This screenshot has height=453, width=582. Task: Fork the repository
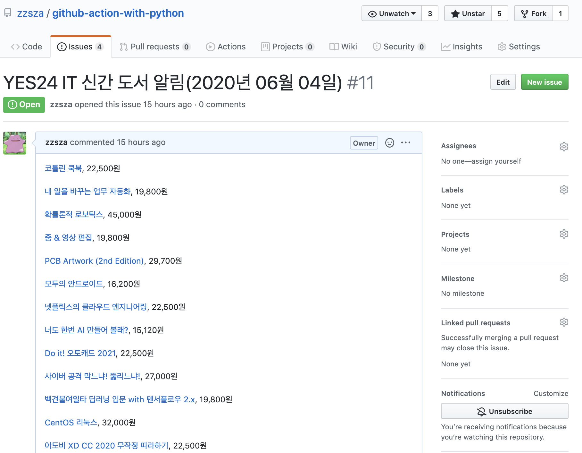pos(534,13)
